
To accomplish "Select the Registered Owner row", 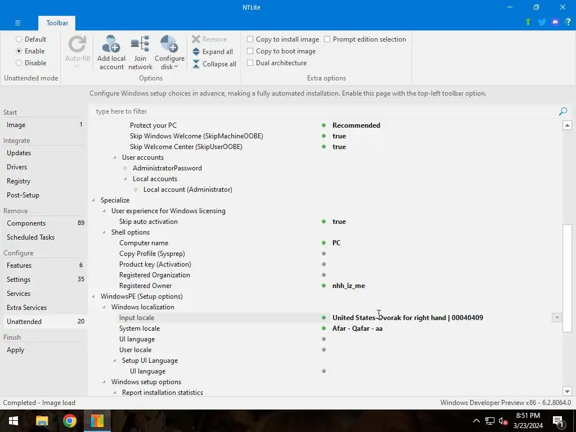I will pyautogui.click(x=325, y=286).
